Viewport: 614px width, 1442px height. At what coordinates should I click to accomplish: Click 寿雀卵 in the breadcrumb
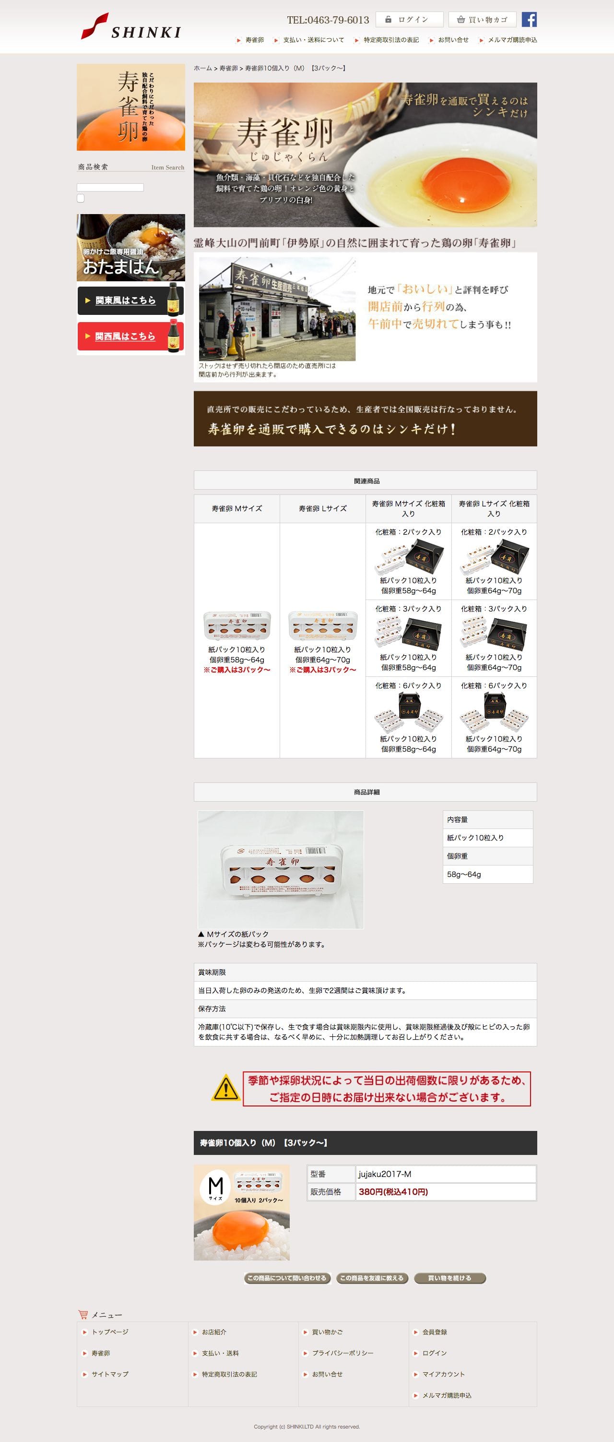[228, 68]
